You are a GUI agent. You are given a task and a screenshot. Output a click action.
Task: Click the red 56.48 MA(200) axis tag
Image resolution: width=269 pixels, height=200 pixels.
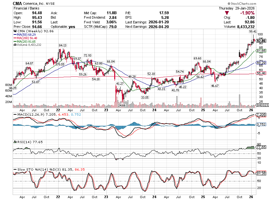[260, 73]
